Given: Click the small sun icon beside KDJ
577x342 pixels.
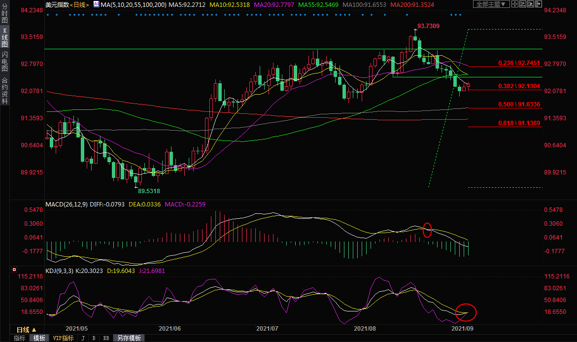Looking at the screenshot, I should (x=14, y=270).
